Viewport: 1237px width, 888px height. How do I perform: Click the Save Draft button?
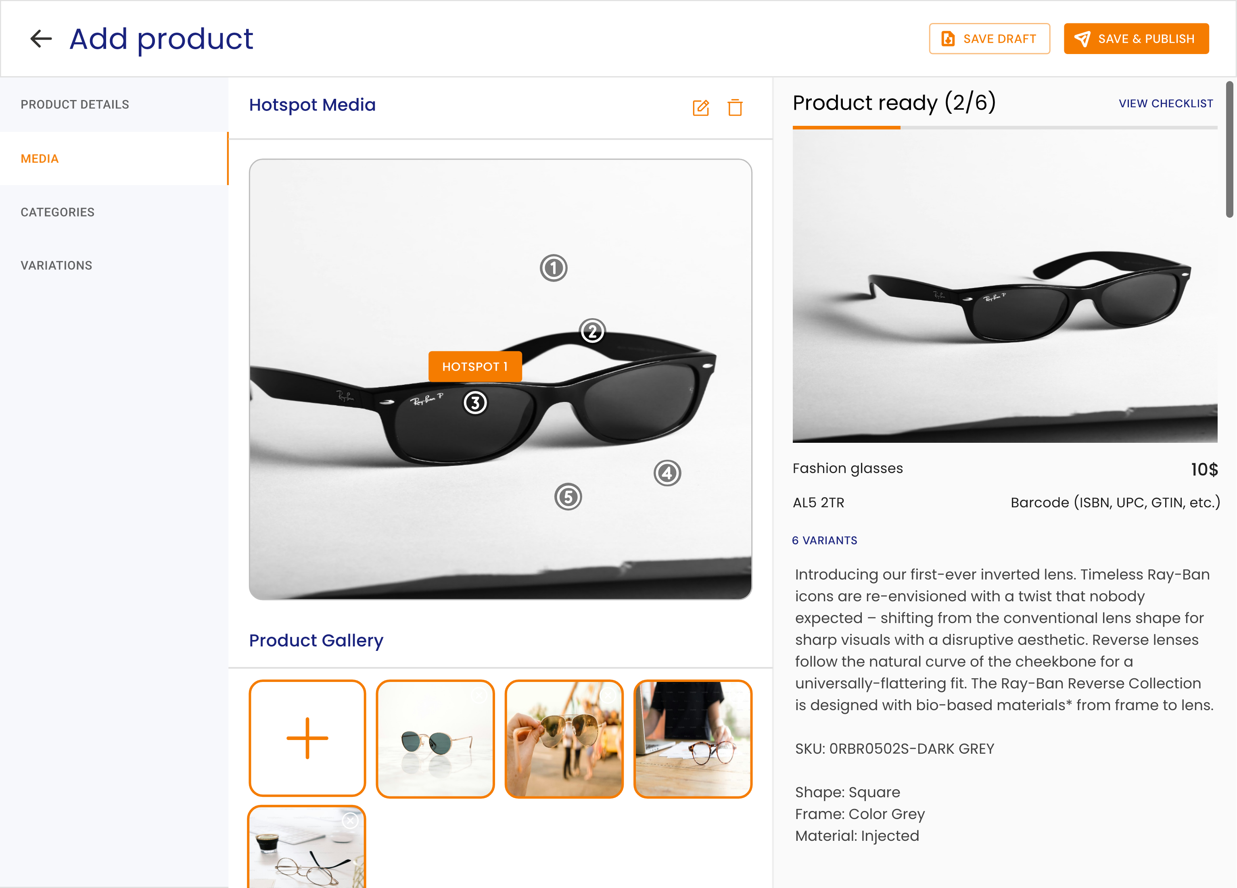click(x=989, y=39)
